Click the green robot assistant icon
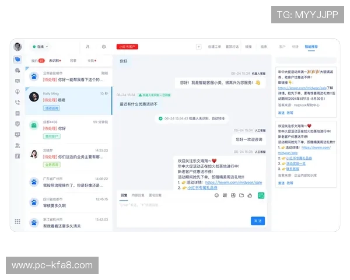 click(x=261, y=195)
